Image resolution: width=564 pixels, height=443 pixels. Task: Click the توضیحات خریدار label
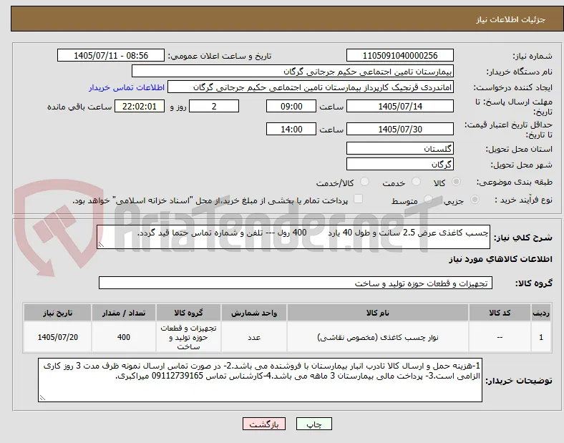click(x=519, y=381)
